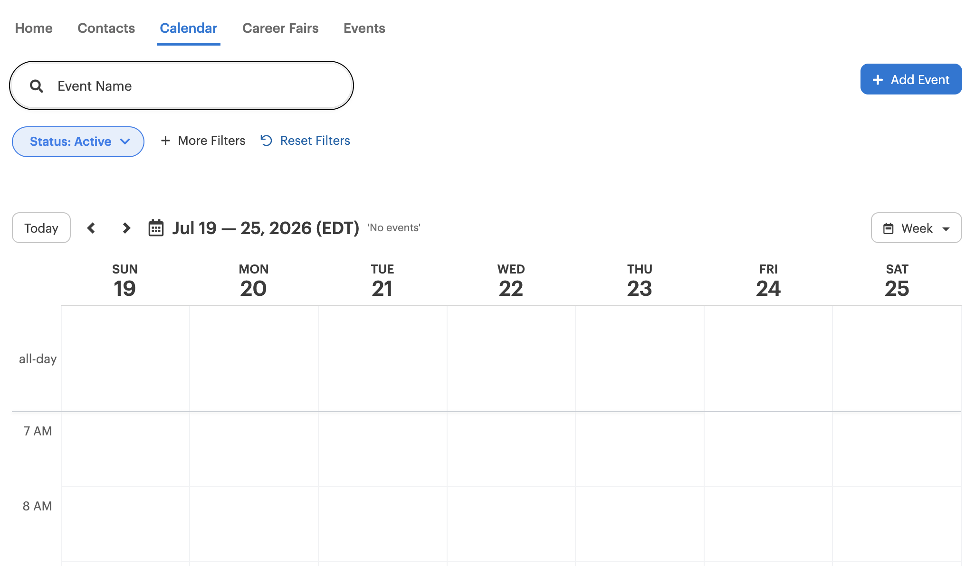The height and width of the screenshot is (566, 975).
Task: Open the date picker calendar icon
Action: tap(156, 228)
